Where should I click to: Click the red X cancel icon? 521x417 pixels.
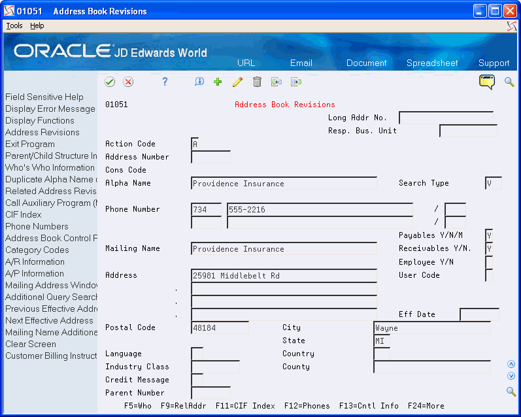click(x=128, y=82)
